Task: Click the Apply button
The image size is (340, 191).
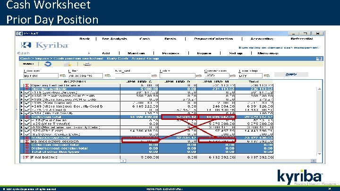Action: (x=291, y=75)
